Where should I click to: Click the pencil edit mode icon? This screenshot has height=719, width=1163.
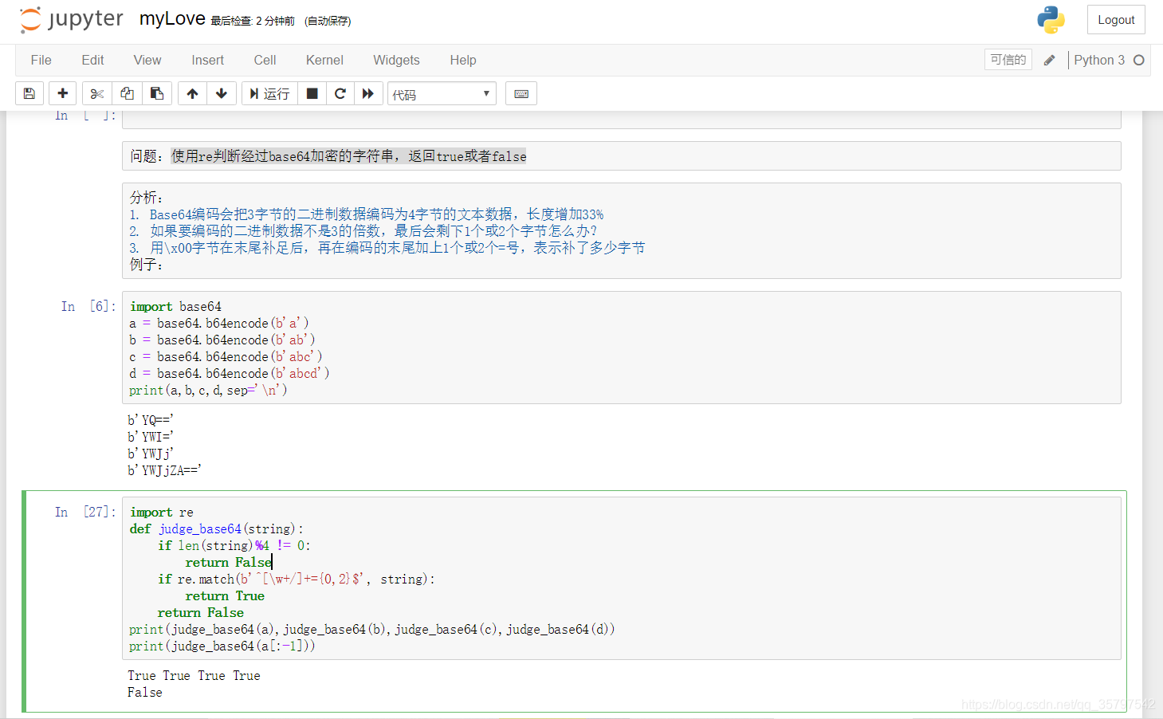[x=1050, y=60]
